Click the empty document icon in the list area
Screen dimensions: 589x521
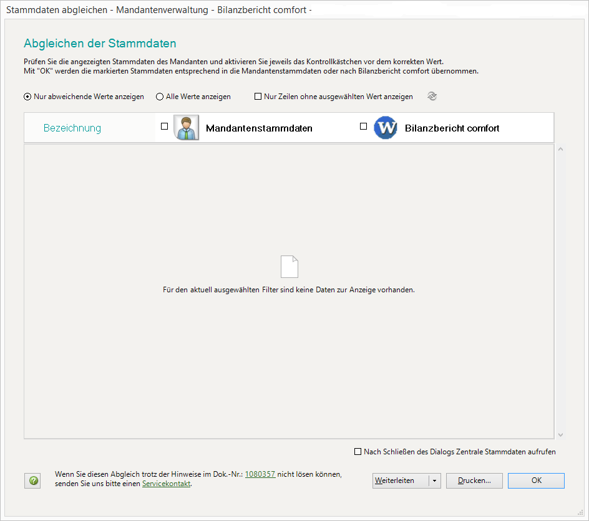[x=290, y=267]
